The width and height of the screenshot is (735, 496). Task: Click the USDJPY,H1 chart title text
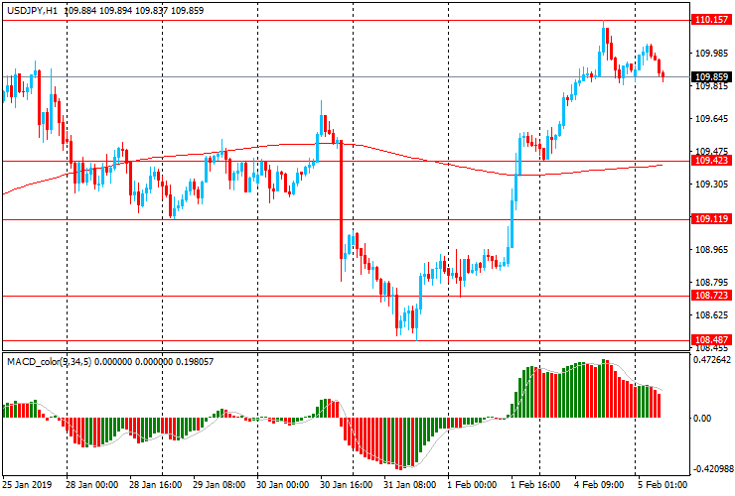[33, 10]
